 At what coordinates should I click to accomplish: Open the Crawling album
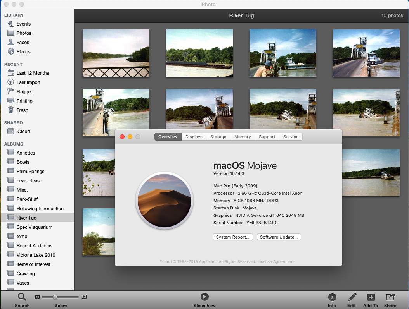26,274
